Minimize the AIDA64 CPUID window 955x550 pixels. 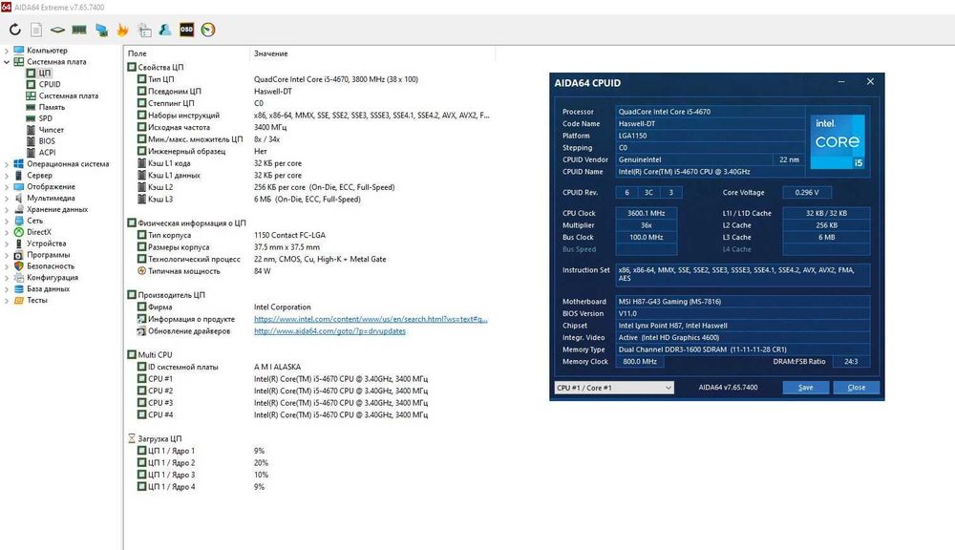pyautogui.click(x=841, y=81)
